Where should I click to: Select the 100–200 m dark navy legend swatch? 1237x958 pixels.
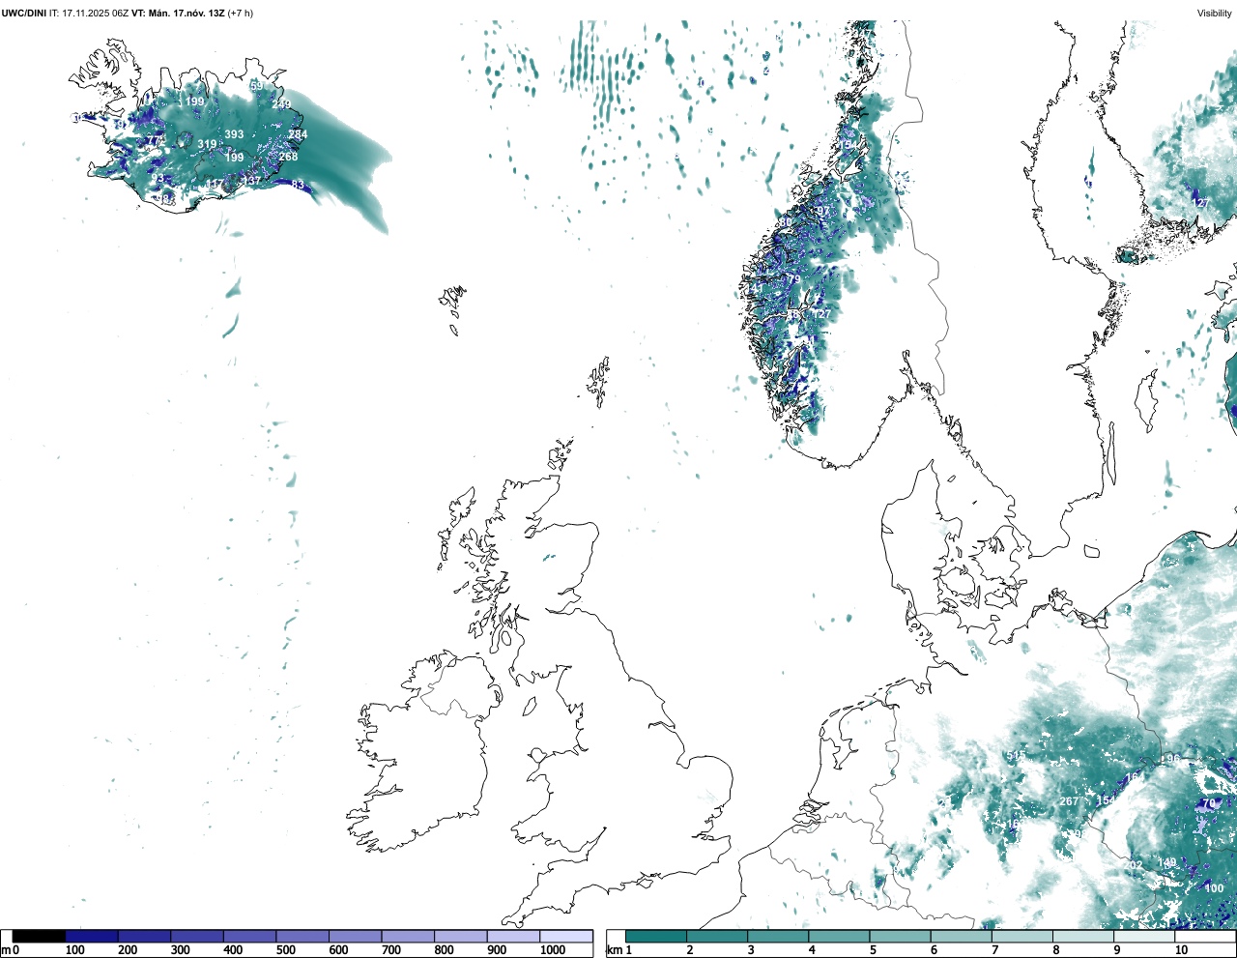(92, 937)
